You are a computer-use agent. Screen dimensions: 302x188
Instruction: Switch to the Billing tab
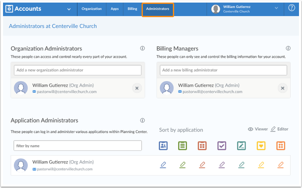click(132, 9)
